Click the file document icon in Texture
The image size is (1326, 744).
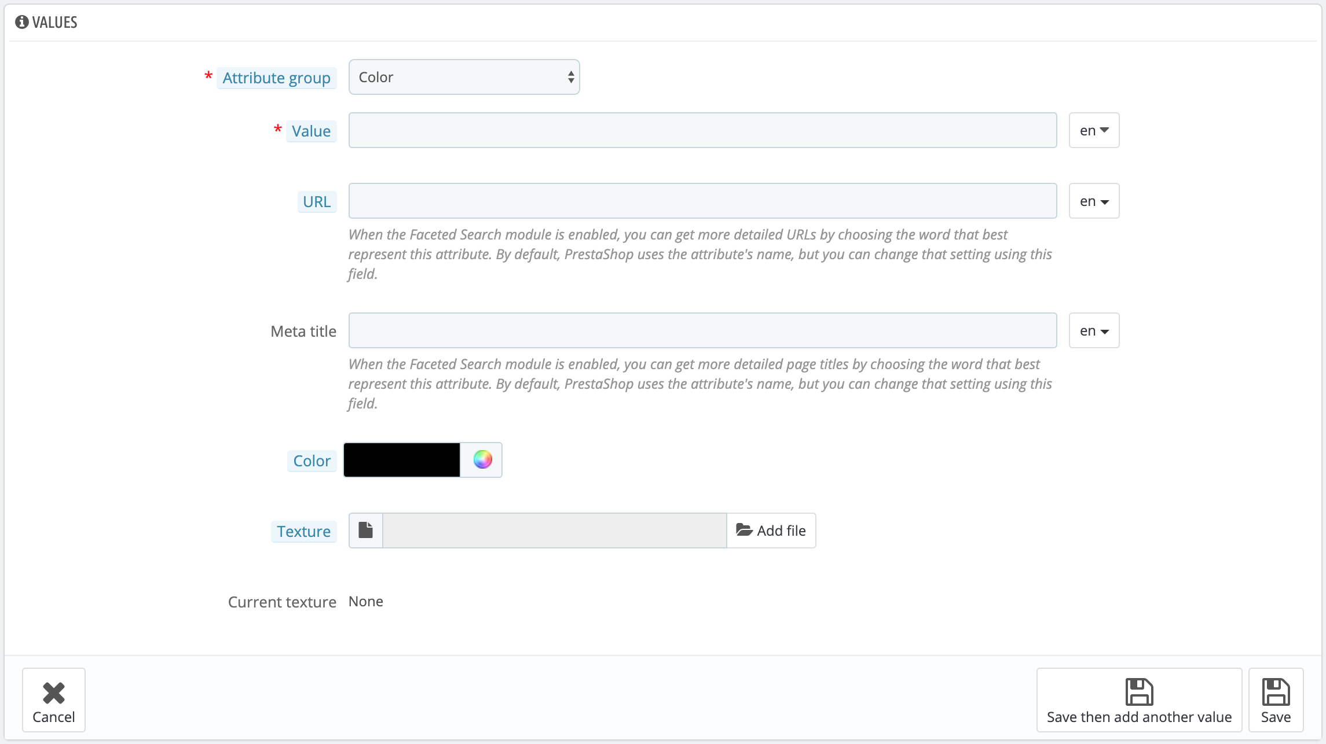tap(365, 530)
